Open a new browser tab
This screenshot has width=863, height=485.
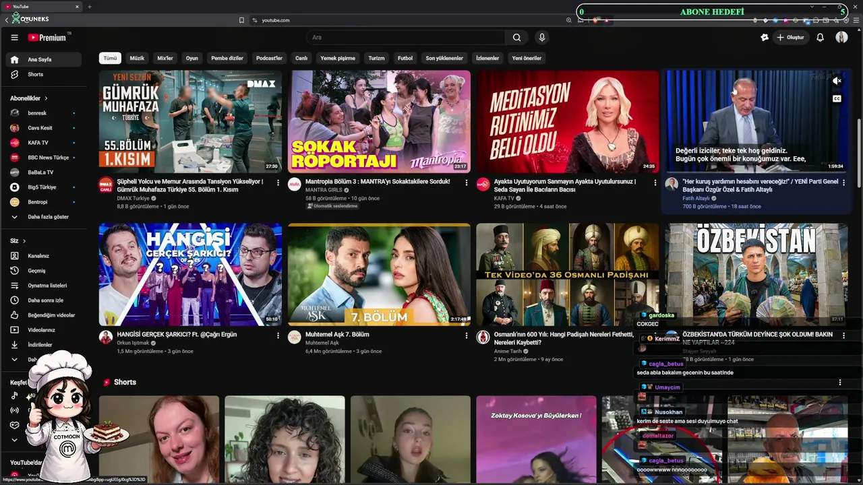point(90,7)
